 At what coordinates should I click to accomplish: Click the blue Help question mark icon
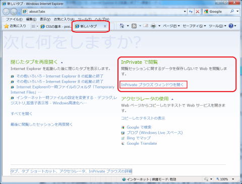click(x=231, y=26)
